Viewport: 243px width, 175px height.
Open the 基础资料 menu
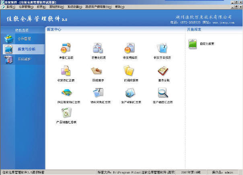coord(57,7)
